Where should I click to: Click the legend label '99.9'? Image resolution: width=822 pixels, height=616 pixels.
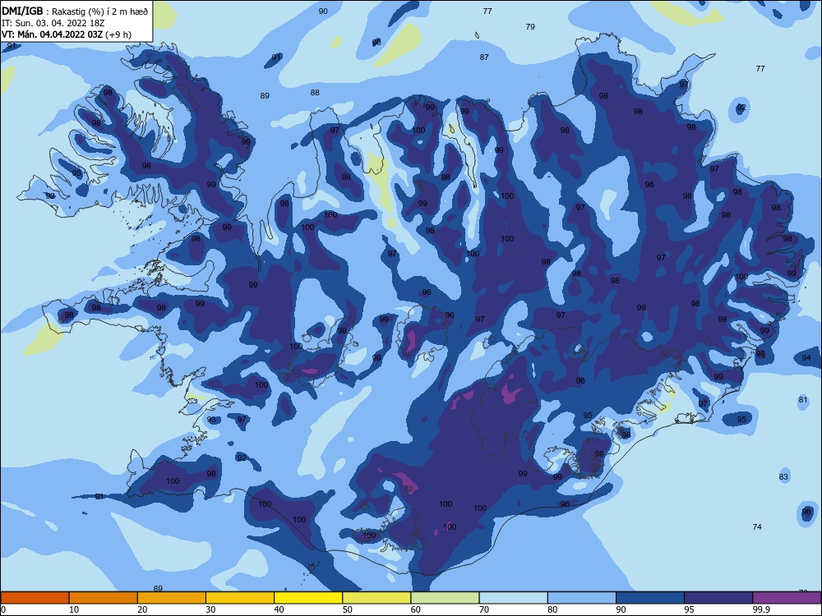[760, 609]
